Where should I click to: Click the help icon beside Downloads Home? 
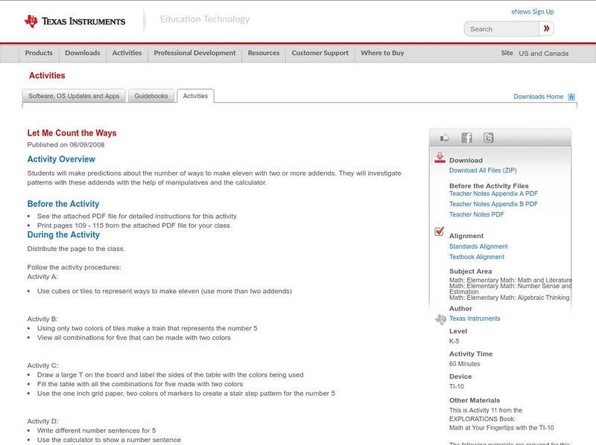click(x=572, y=97)
